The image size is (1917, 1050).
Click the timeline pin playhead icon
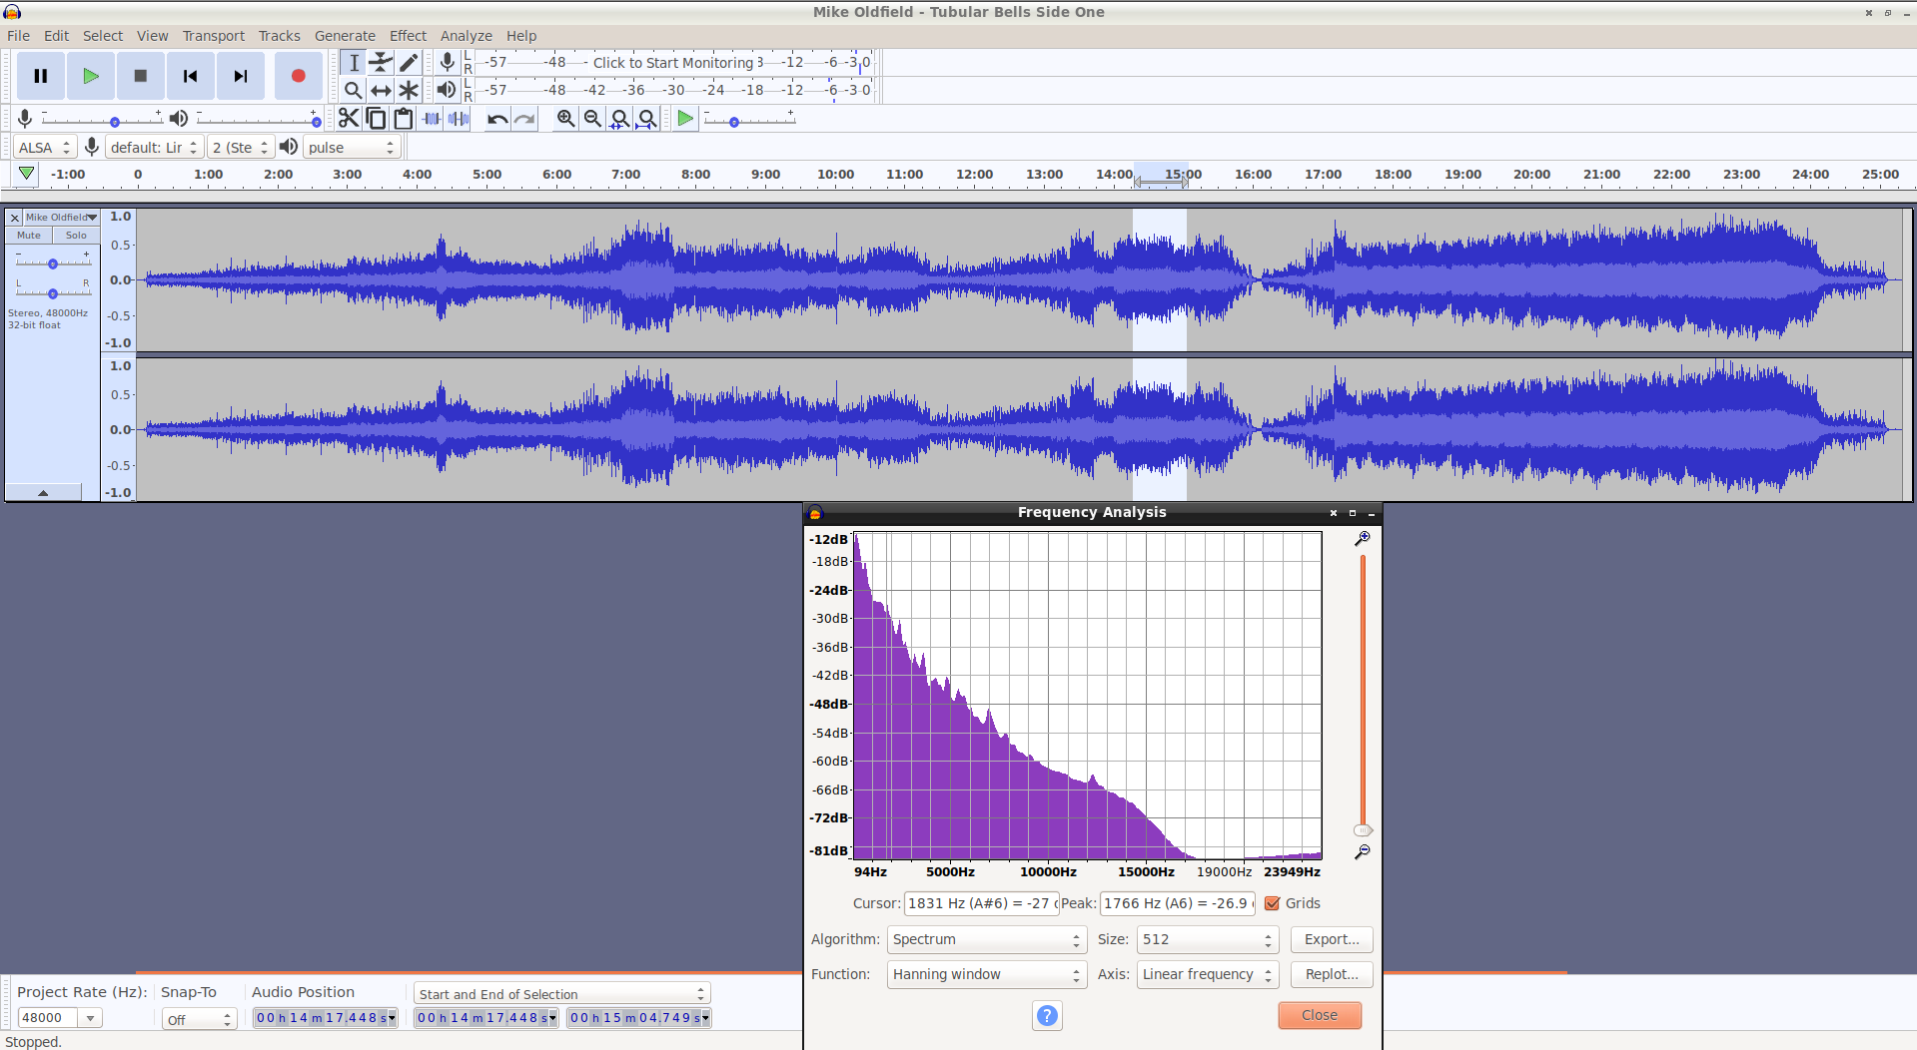[27, 174]
